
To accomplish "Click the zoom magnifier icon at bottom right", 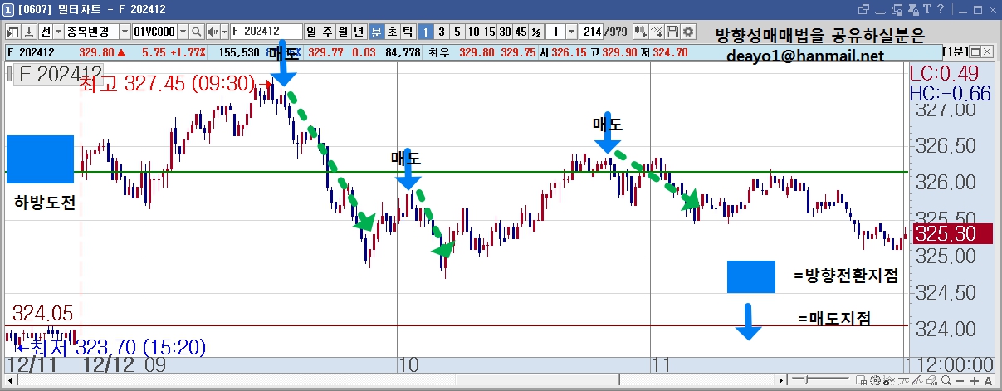I will pos(946,381).
